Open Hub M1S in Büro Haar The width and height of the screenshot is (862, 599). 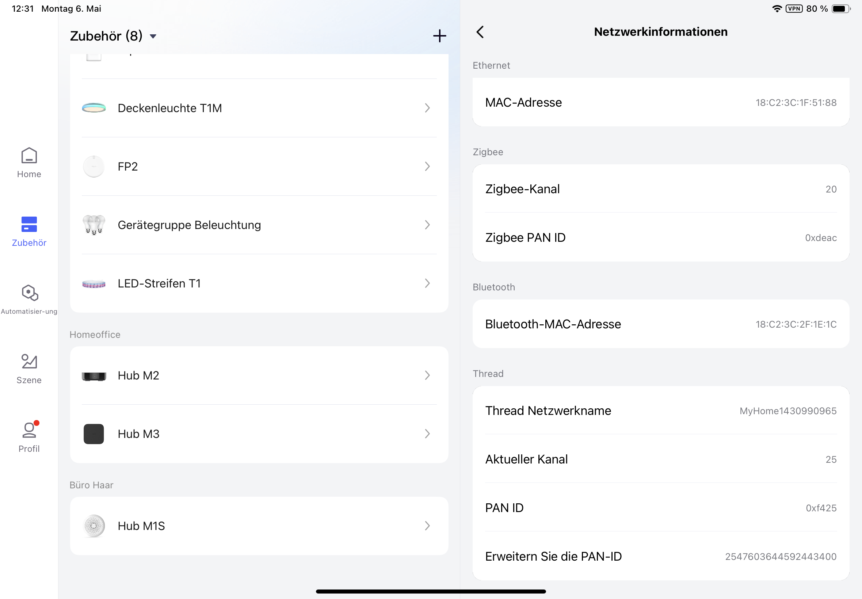coord(141,526)
